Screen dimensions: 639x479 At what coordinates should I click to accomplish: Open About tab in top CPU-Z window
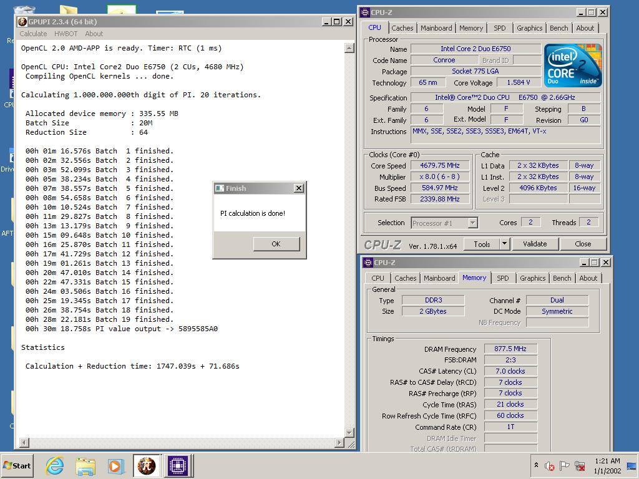pos(585,28)
